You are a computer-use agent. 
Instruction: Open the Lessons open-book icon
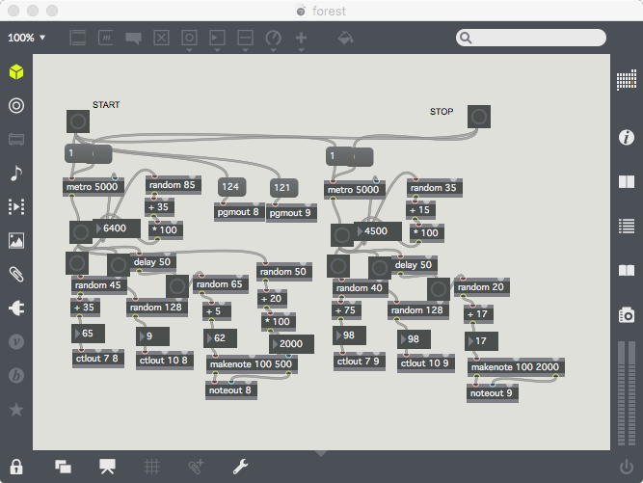click(x=627, y=270)
